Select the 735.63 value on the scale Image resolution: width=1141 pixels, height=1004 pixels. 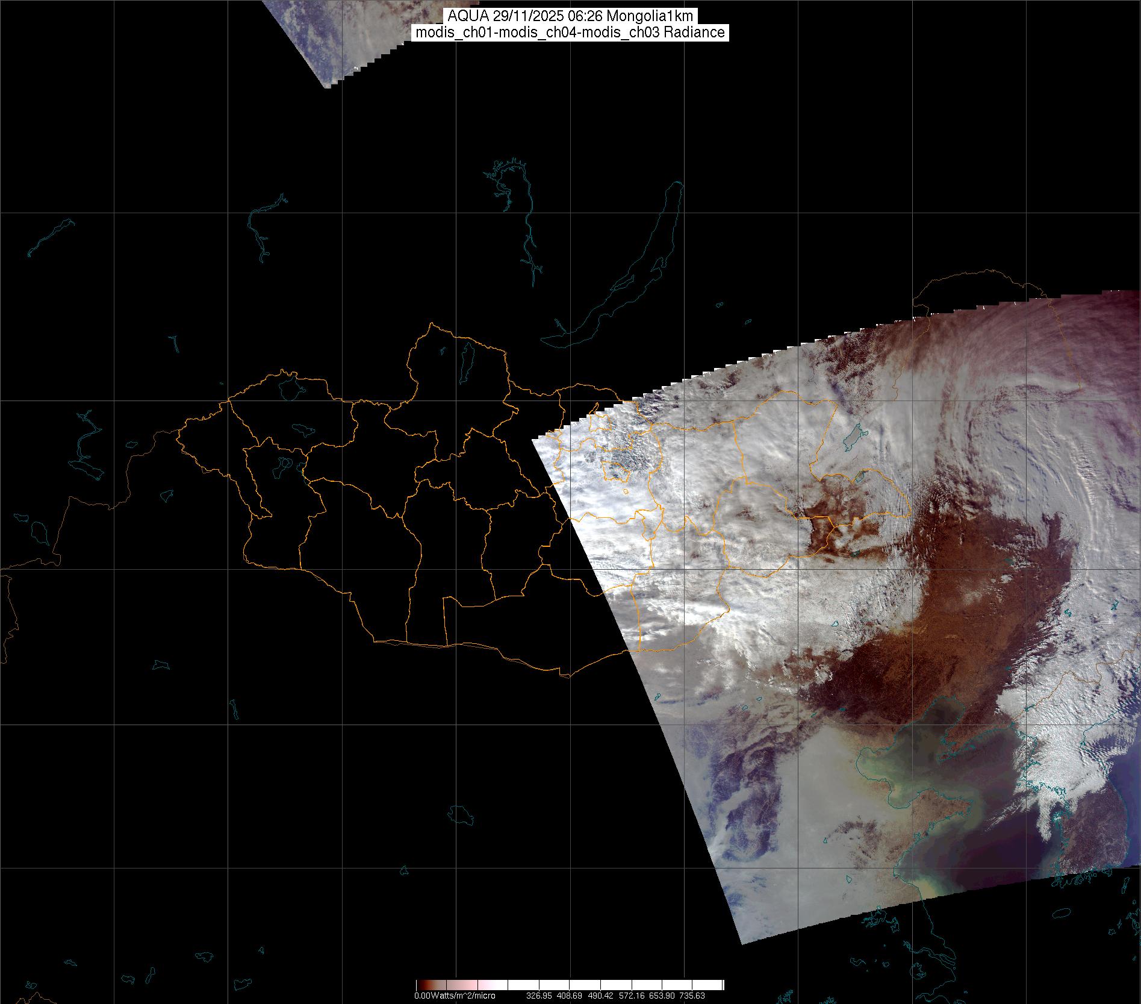coord(692,996)
